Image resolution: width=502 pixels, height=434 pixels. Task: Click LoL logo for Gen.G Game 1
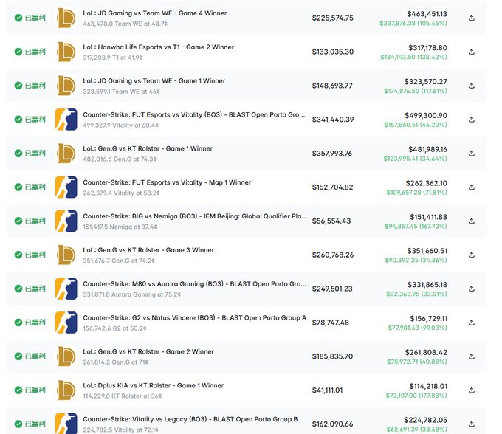click(66, 154)
